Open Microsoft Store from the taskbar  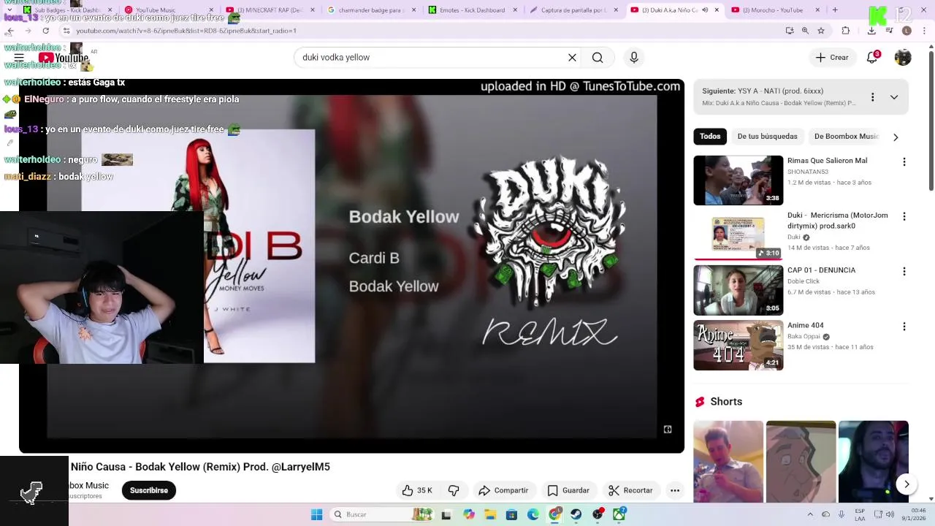(x=512, y=514)
